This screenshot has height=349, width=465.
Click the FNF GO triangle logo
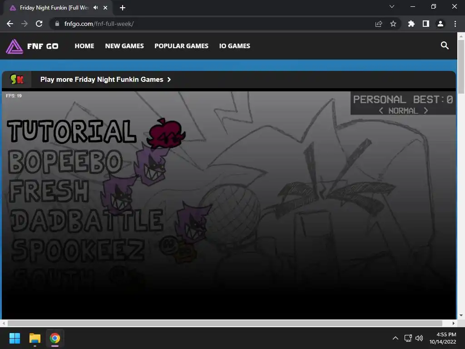15,46
